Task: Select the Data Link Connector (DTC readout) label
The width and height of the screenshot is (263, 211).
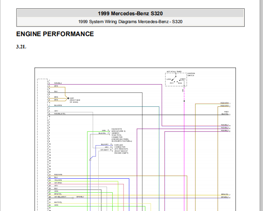Action: 121,149
